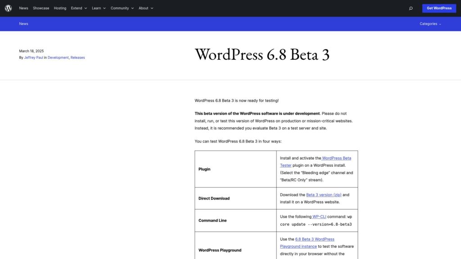Click the 'Plugin' table cell
This screenshot has height=259, width=461.
[x=235, y=169]
